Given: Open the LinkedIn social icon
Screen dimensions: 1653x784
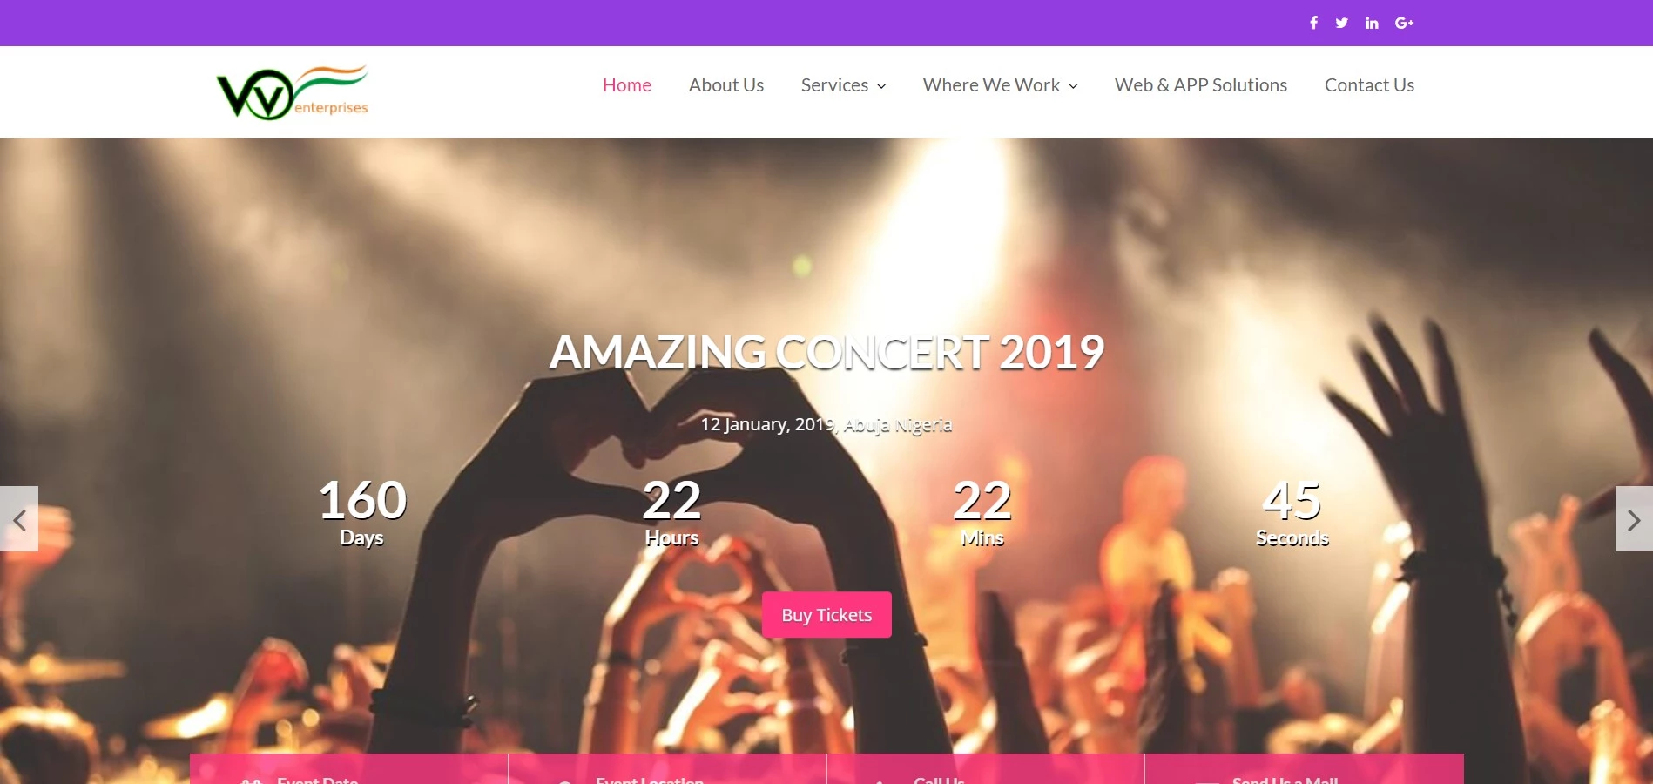Looking at the screenshot, I should [x=1372, y=23].
